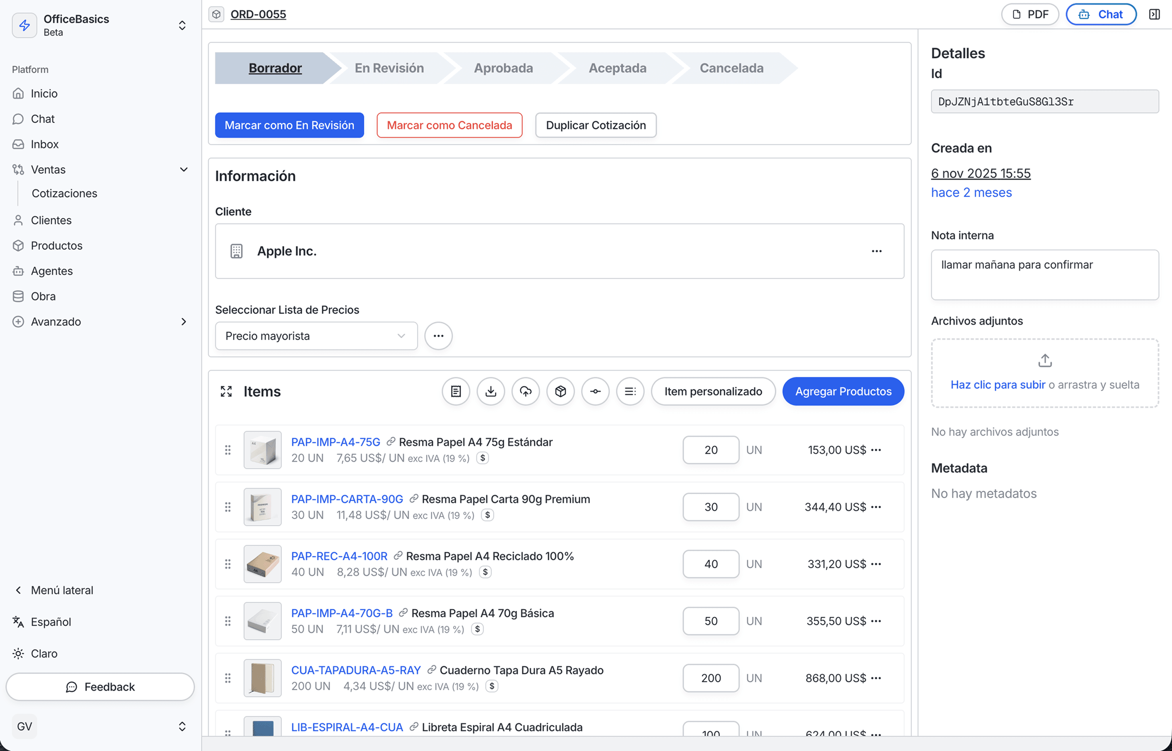Go to Inbox from the sidebar
Viewport: 1172px width, 751px height.
45,144
